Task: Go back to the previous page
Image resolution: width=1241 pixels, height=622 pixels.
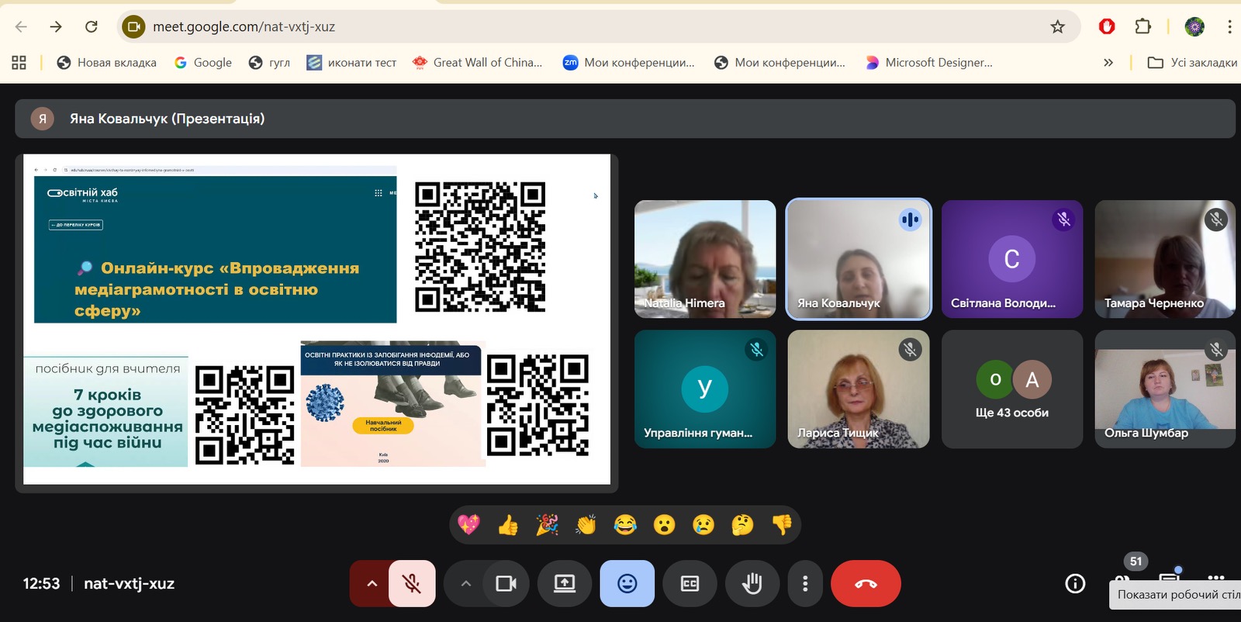Action: (21, 26)
